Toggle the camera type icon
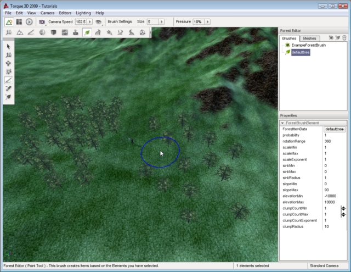 pos(42,21)
